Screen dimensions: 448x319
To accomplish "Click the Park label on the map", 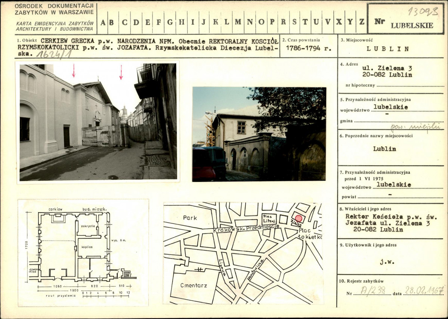I will [x=190, y=217].
